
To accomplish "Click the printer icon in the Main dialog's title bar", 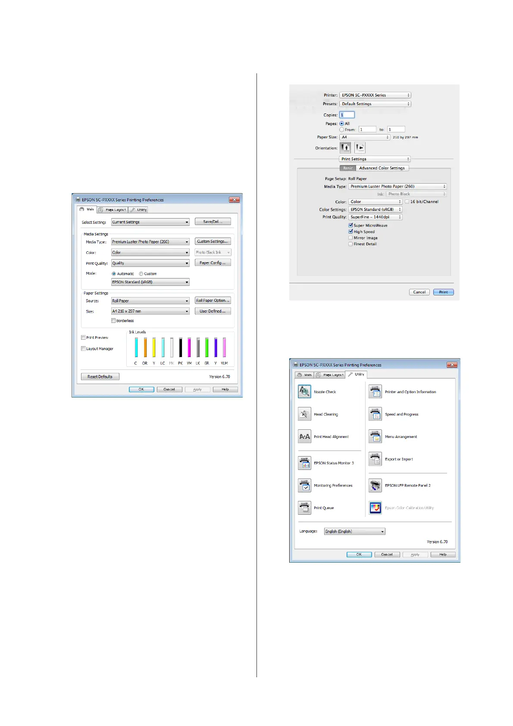I will click(78, 200).
